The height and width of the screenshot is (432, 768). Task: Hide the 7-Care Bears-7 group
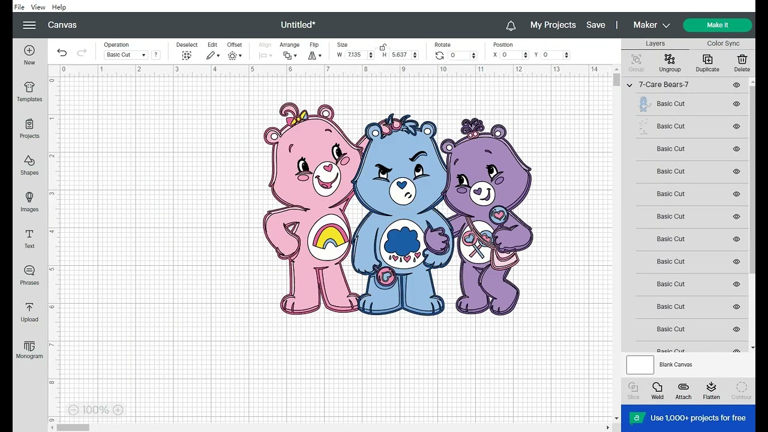click(736, 85)
